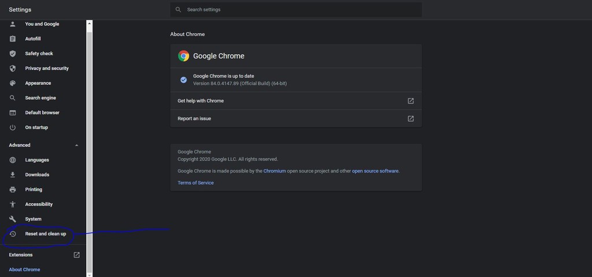Image resolution: width=592 pixels, height=277 pixels.
Task: Collapse the Advanced section arrow
Action: pyautogui.click(x=77, y=145)
